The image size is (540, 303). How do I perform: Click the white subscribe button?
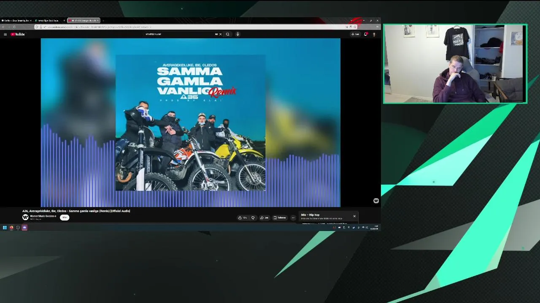coord(65,218)
